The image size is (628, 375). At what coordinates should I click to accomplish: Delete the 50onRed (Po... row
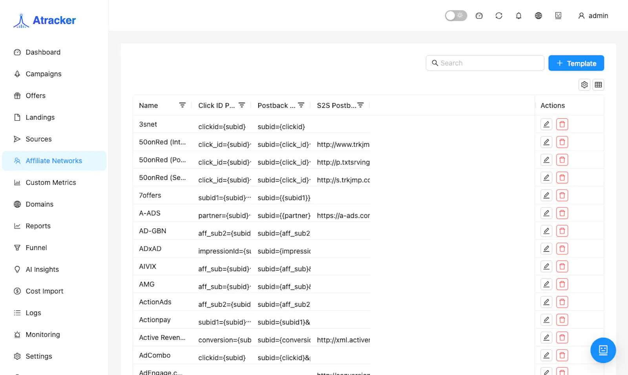562,160
